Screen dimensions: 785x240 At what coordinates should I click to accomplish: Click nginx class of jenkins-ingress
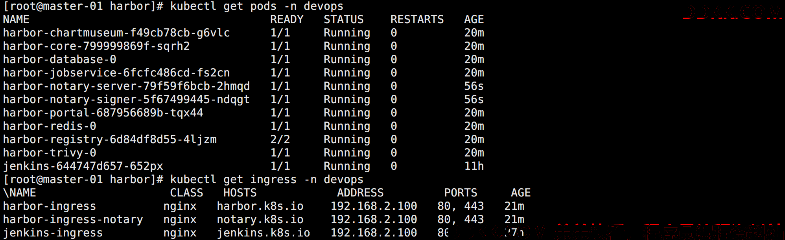click(180, 233)
